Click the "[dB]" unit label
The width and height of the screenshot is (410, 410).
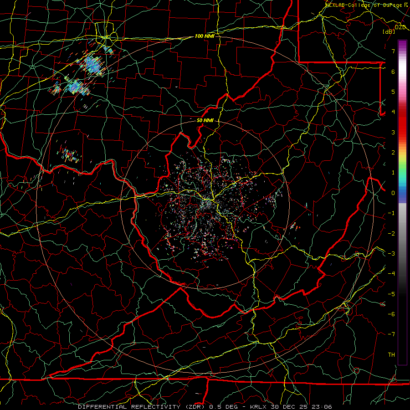click(389, 31)
